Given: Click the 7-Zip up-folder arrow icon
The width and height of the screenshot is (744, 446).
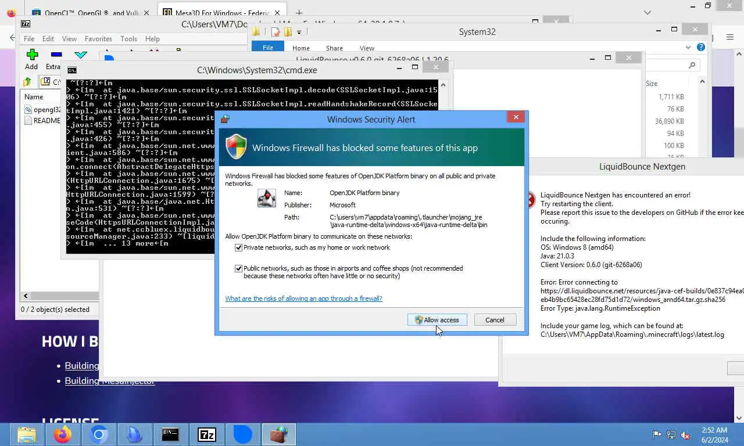Looking at the screenshot, I should tap(27, 82).
